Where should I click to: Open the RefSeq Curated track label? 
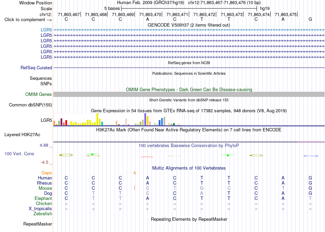coord(36,68)
